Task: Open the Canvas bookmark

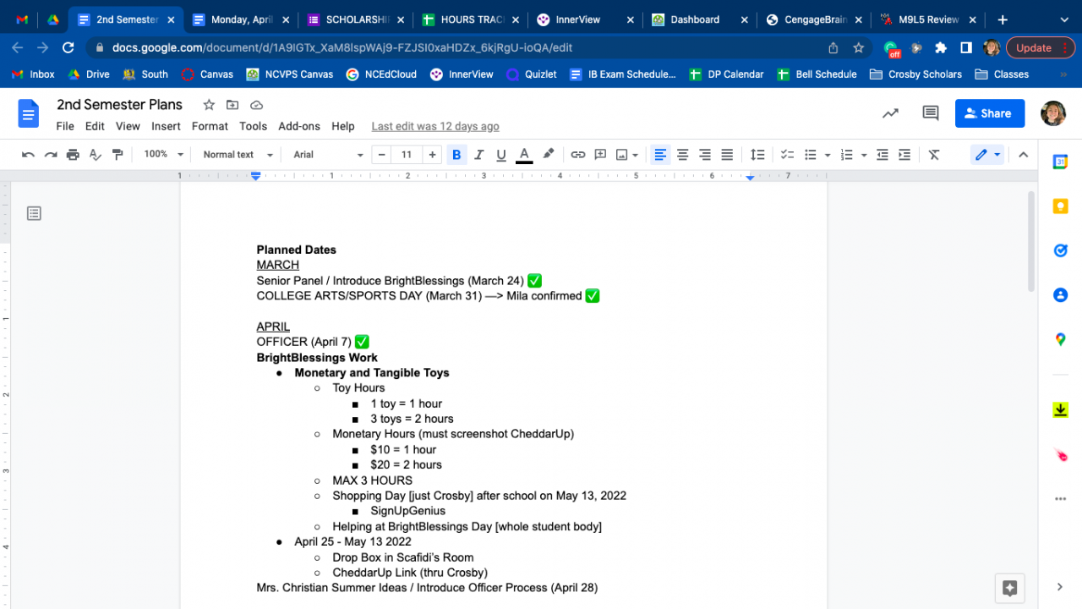Action: (207, 74)
